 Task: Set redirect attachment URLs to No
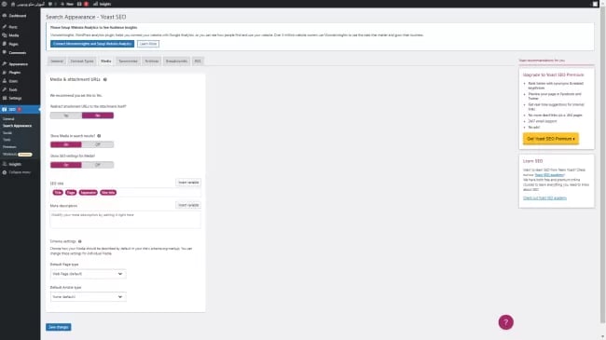[66, 116]
